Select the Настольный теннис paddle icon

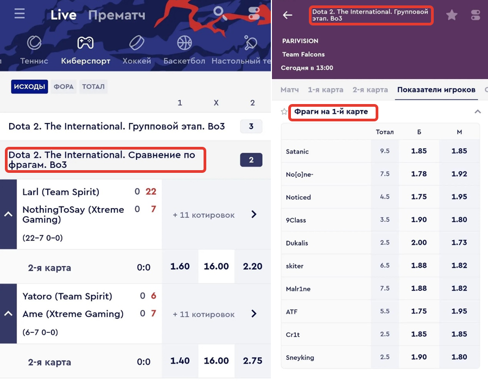[250, 43]
